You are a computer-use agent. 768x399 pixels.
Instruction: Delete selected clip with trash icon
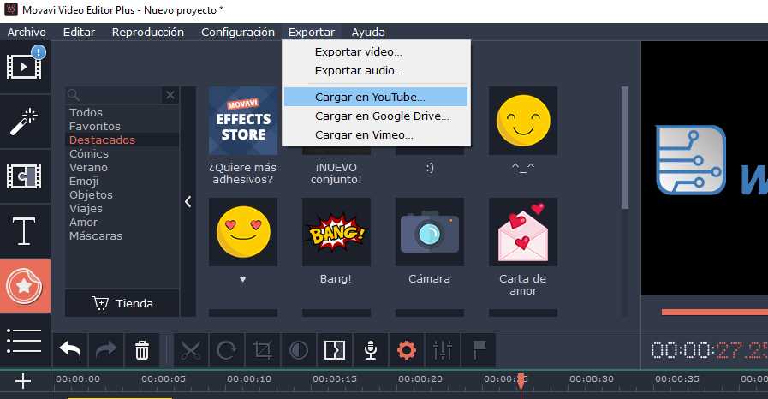click(142, 350)
